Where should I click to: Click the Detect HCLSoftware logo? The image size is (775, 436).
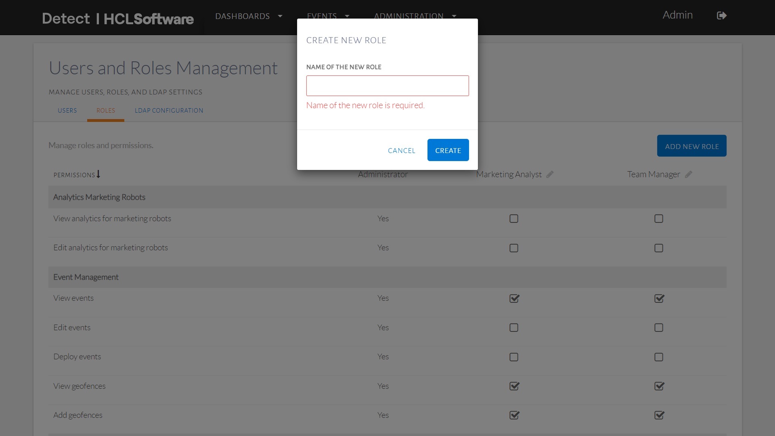coord(117,19)
